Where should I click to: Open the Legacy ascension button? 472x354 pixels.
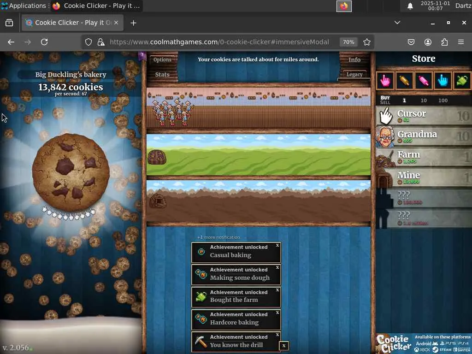[x=354, y=74]
